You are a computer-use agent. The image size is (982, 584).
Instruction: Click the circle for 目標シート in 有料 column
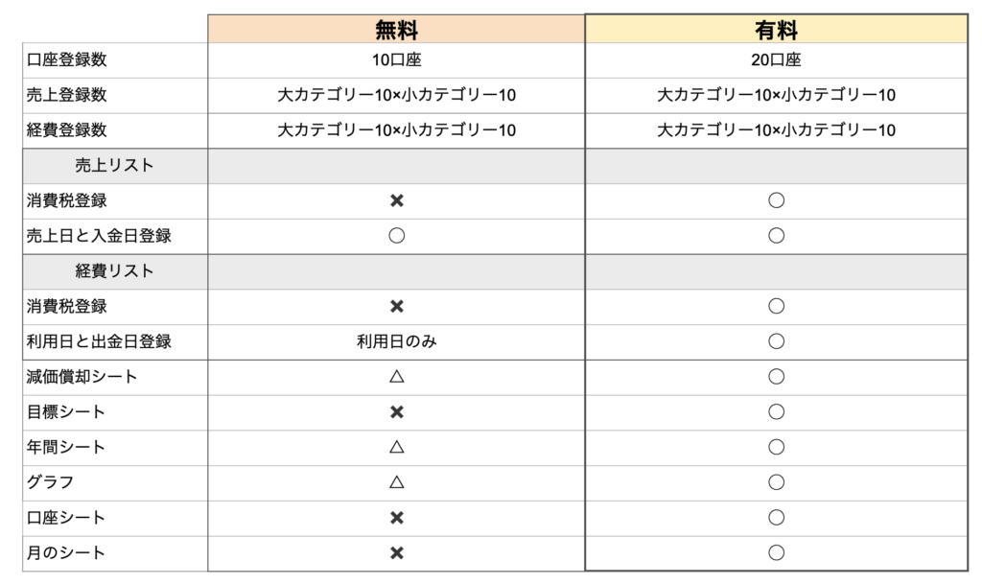[x=776, y=411]
